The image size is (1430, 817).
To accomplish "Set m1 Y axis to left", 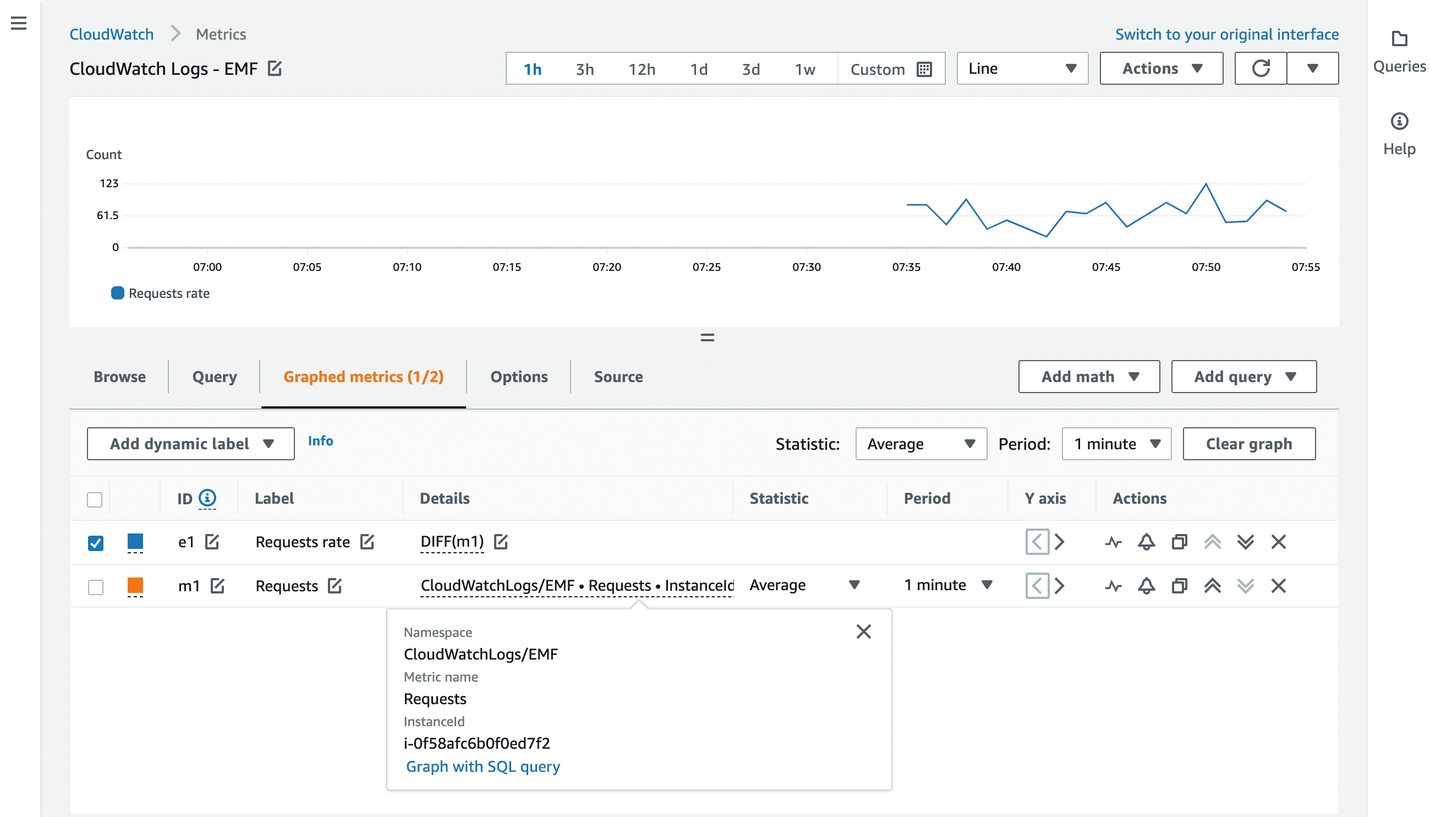I will pyautogui.click(x=1038, y=586).
